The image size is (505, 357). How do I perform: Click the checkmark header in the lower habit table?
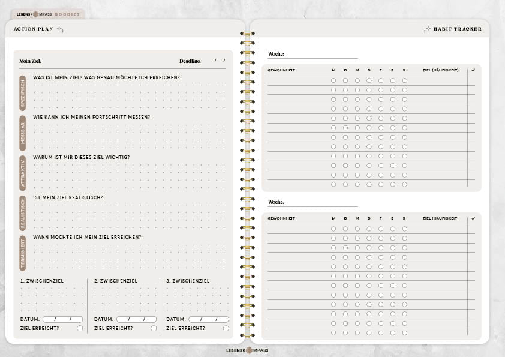click(x=473, y=218)
